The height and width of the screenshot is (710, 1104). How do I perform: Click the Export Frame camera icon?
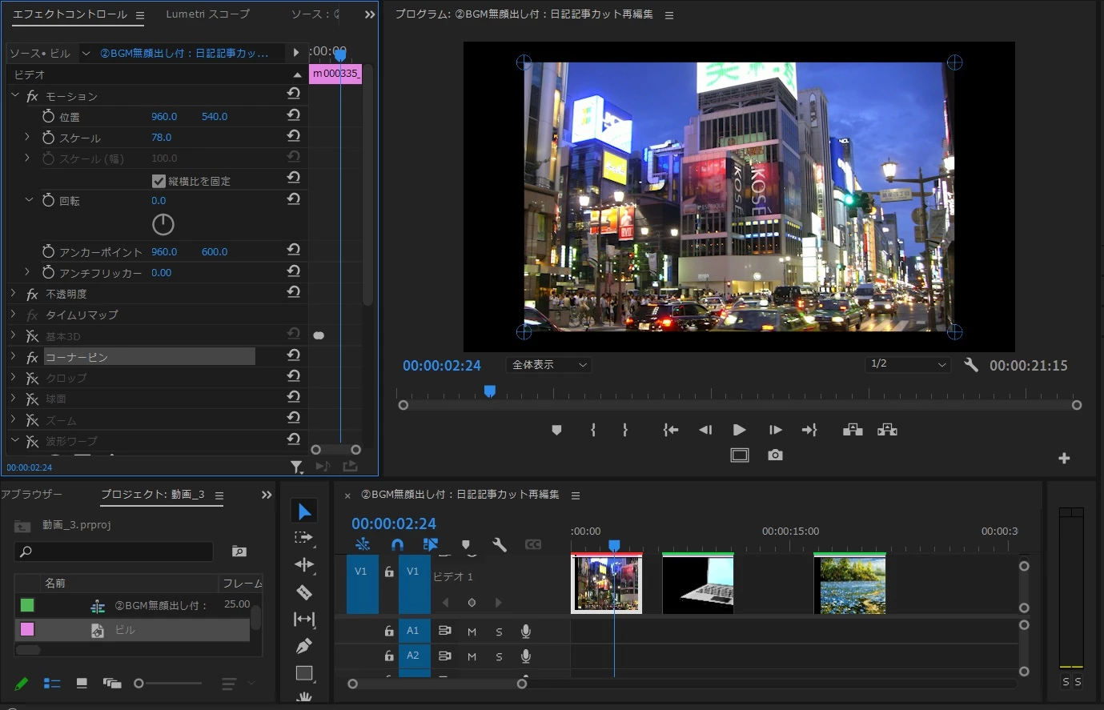(x=775, y=455)
